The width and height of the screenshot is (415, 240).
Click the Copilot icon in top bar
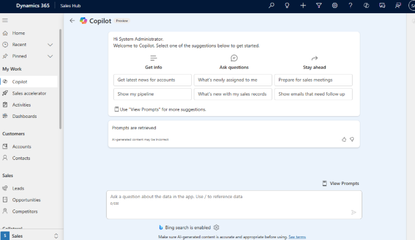[366, 5]
